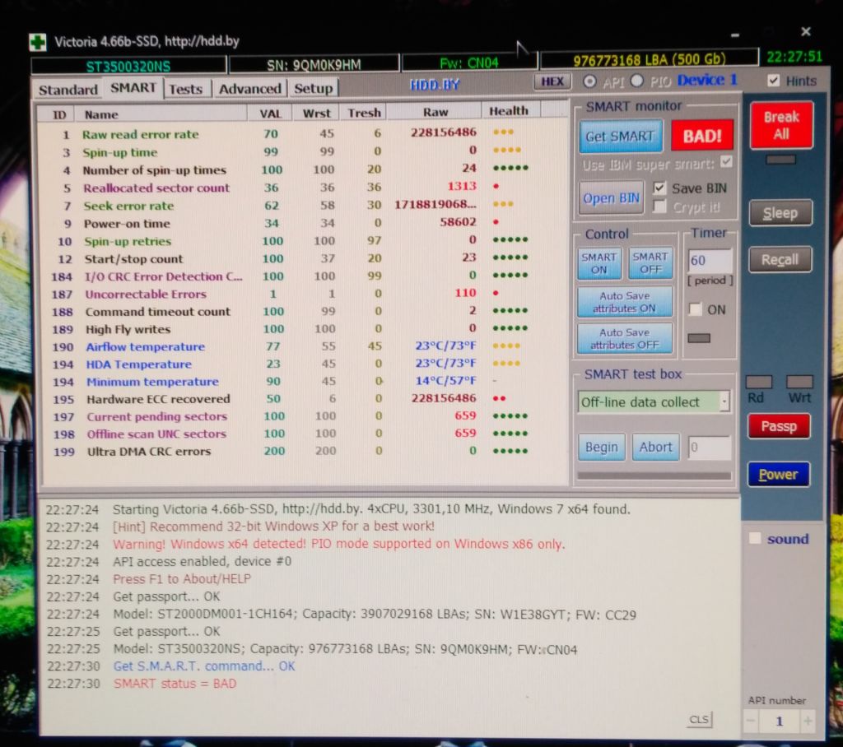Click the green cross Victoria app icon
The height and width of the screenshot is (747, 843).
coord(38,42)
